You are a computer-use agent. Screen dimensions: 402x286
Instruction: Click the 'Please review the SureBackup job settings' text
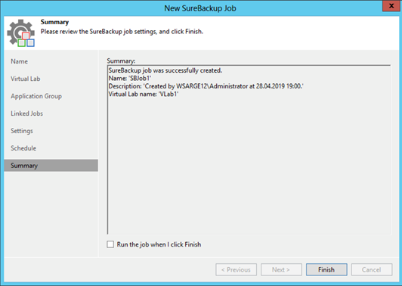[x=122, y=32]
